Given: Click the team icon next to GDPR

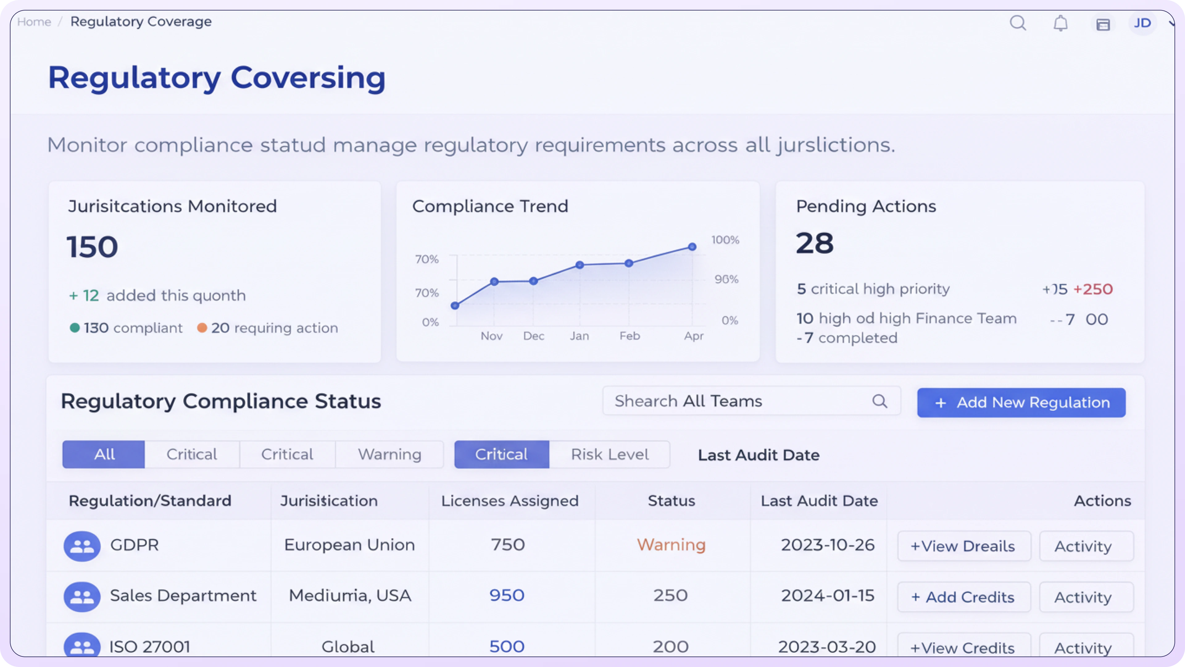Looking at the screenshot, I should click(x=82, y=545).
